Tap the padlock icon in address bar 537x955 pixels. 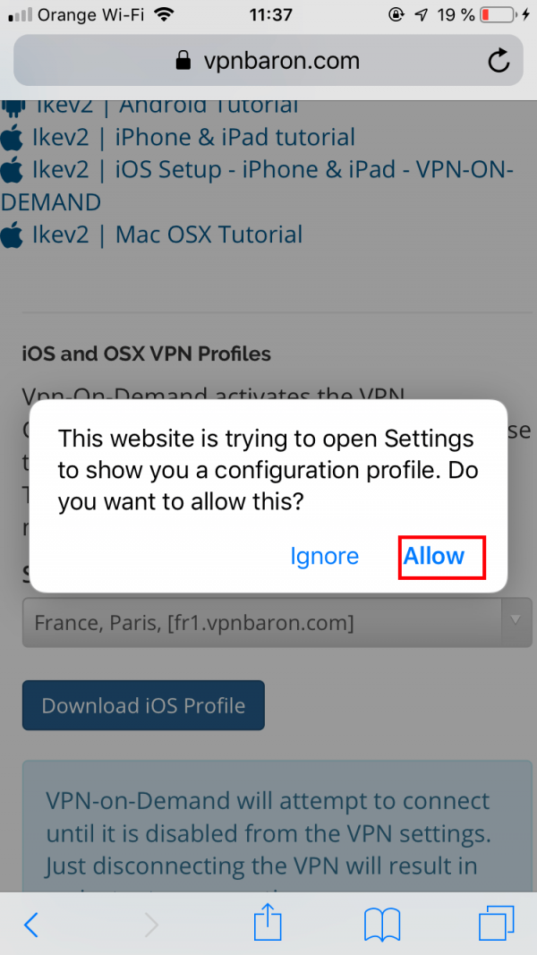pyautogui.click(x=183, y=60)
